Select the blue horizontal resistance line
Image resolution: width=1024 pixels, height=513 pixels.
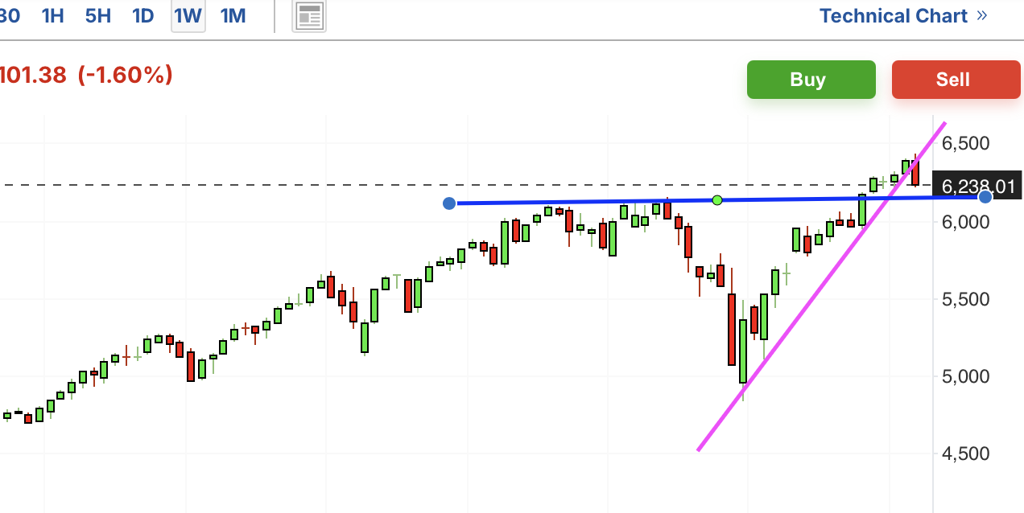pyautogui.click(x=580, y=201)
